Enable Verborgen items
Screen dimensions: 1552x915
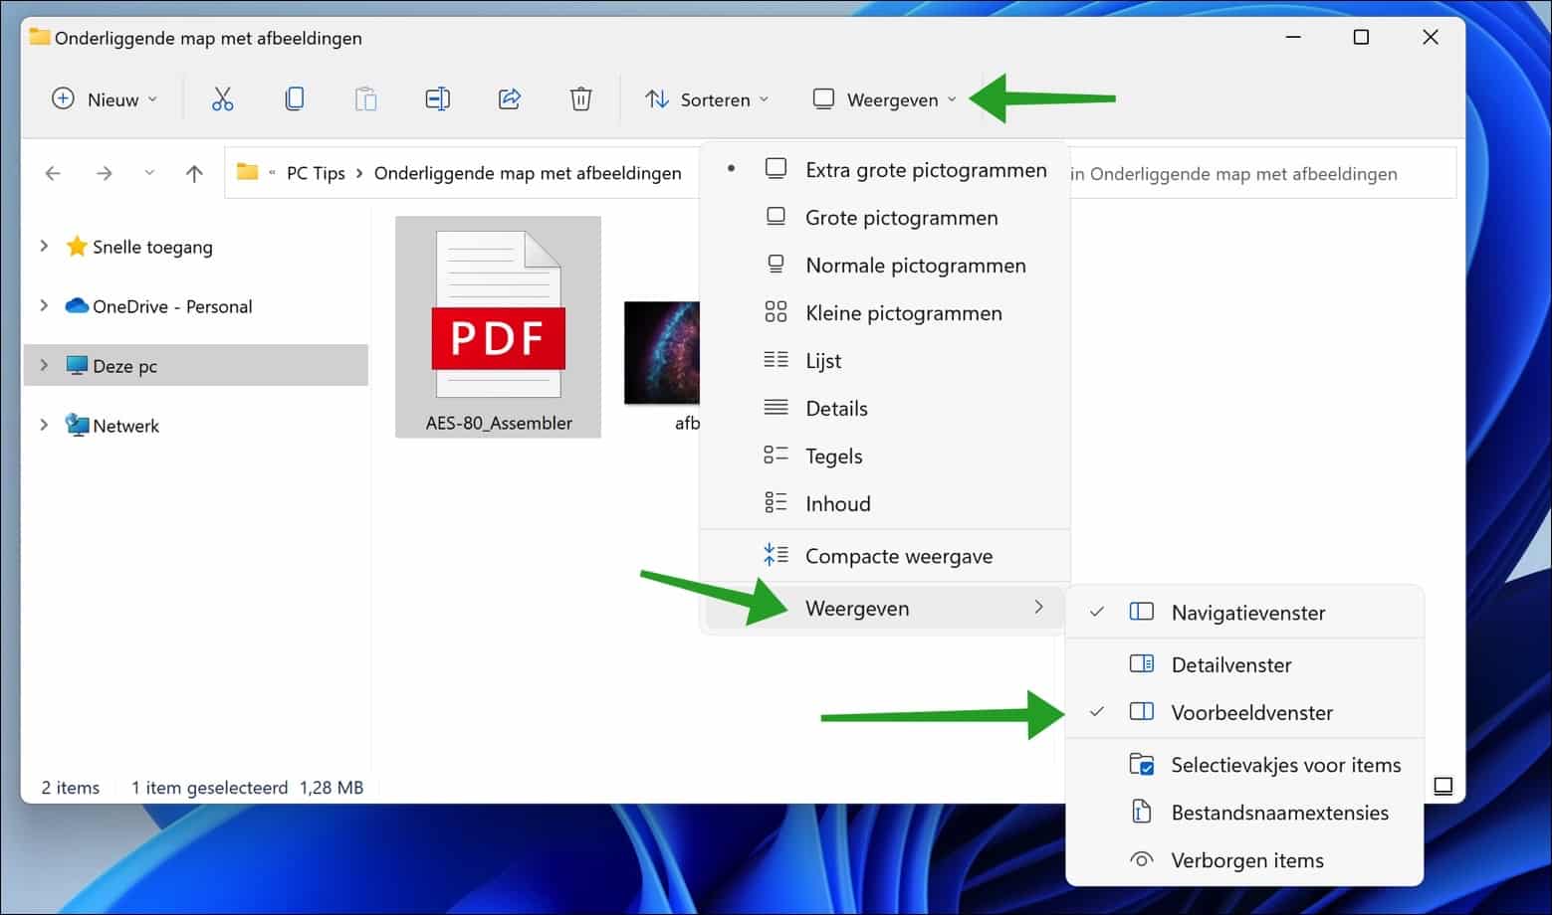(x=1246, y=859)
